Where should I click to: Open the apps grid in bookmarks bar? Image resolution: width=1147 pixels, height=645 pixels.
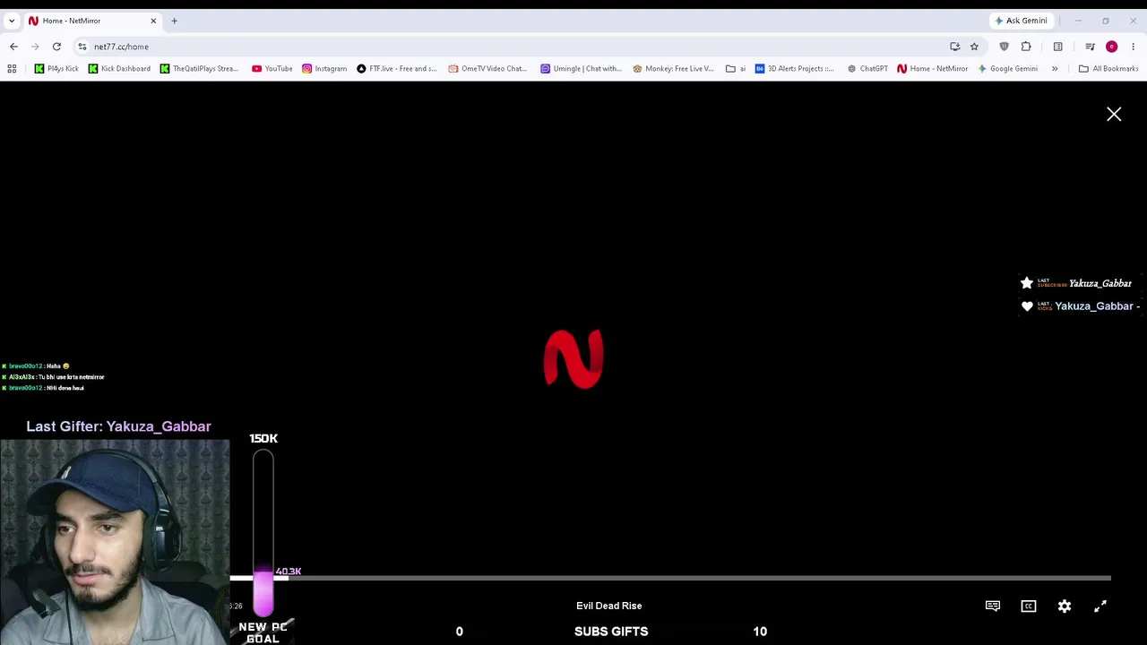(12, 69)
